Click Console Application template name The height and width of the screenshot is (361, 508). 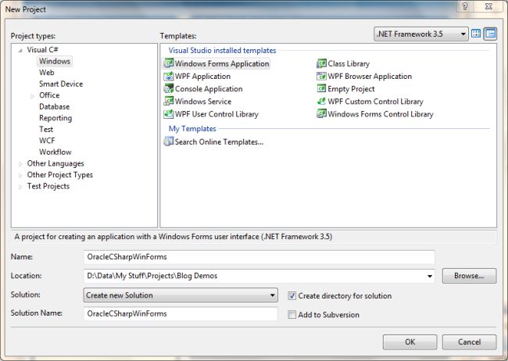pyautogui.click(x=209, y=89)
